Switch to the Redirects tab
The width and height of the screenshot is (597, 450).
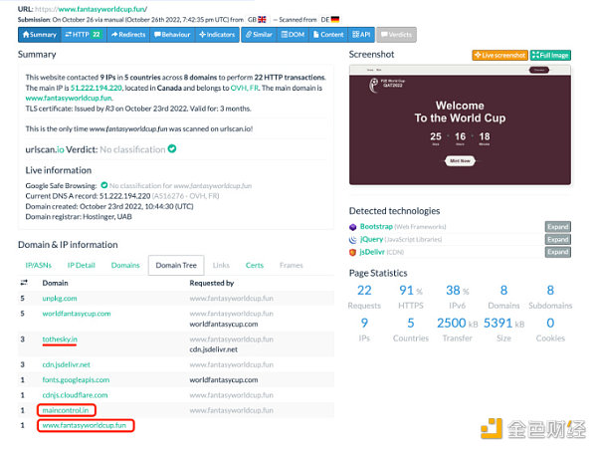[128, 35]
